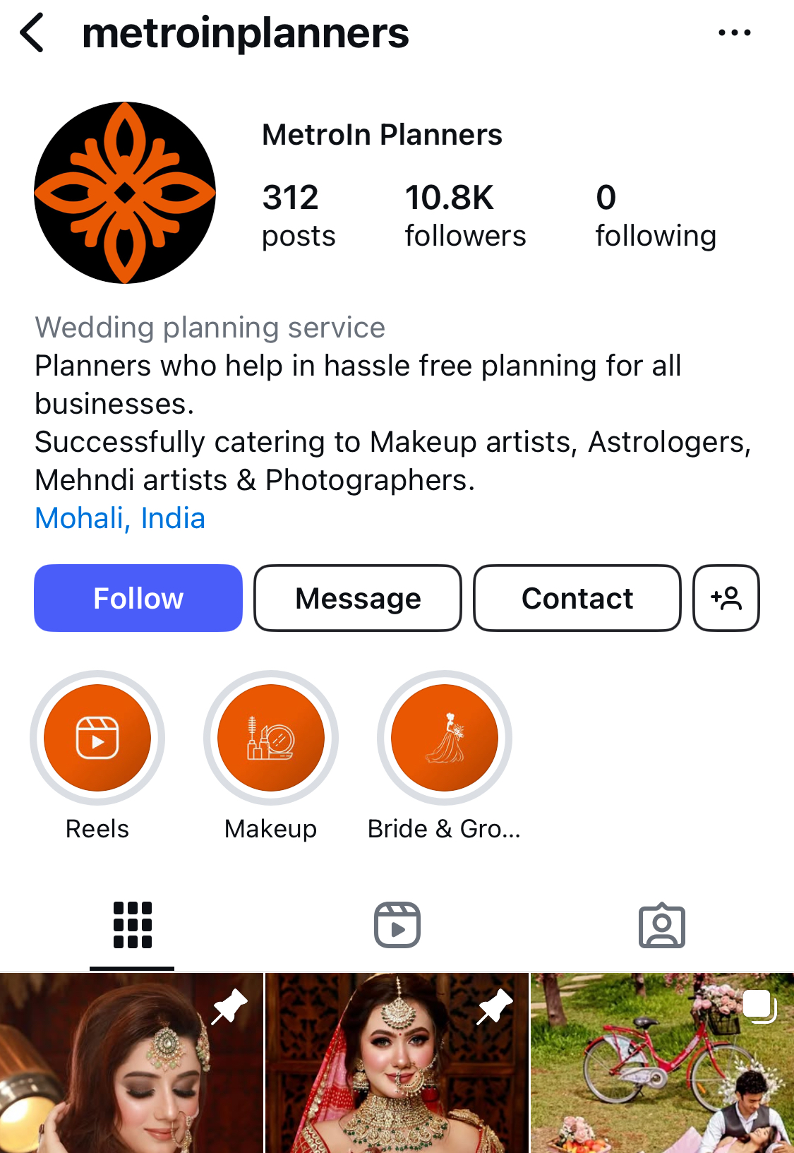The width and height of the screenshot is (794, 1153).
Task: Open the bicycle couple carousel post
Action: [662, 1063]
